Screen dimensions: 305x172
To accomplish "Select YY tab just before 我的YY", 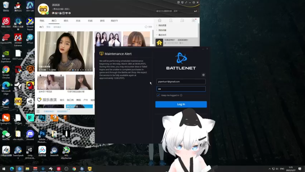I will pos(102,21).
